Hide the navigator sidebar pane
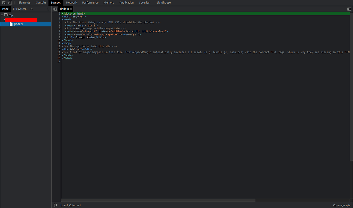 56,9
